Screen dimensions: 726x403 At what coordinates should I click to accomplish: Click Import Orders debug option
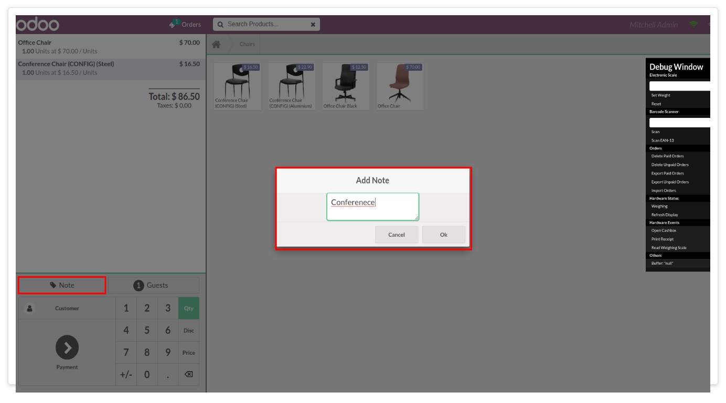tap(664, 191)
